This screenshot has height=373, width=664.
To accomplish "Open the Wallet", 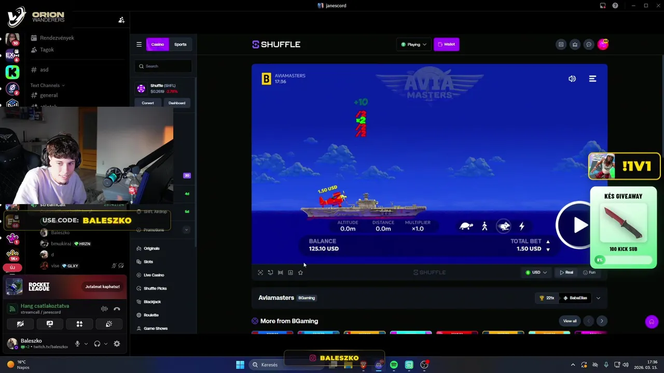I will tap(446, 45).
